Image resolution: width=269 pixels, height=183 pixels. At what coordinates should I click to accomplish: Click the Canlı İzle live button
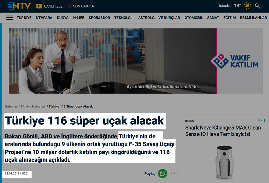(49, 6)
